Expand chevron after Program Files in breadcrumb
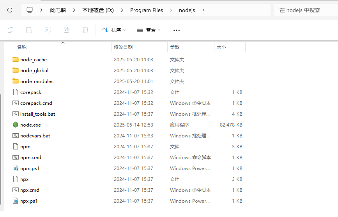This screenshot has width=338, height=217. [x=171, y=10]
